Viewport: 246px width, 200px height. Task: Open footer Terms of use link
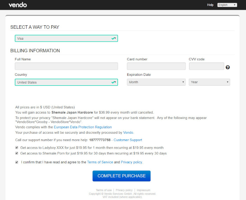coord(104,190)
